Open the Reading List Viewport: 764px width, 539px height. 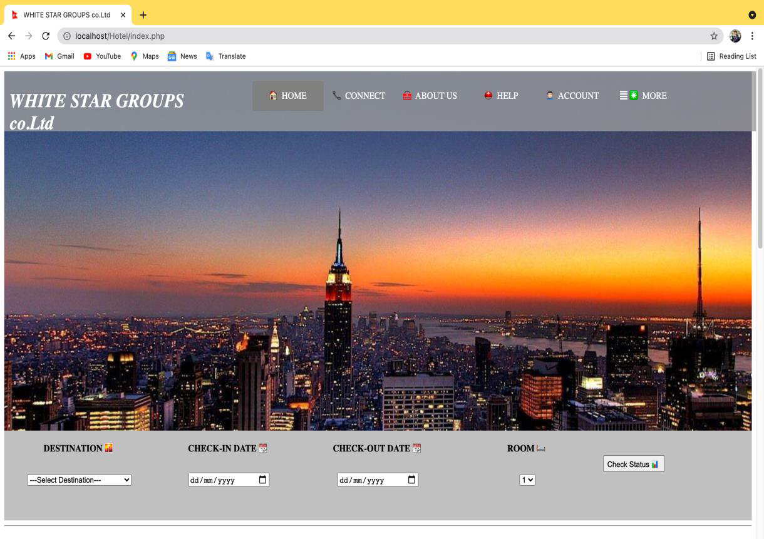click(732, 56)
